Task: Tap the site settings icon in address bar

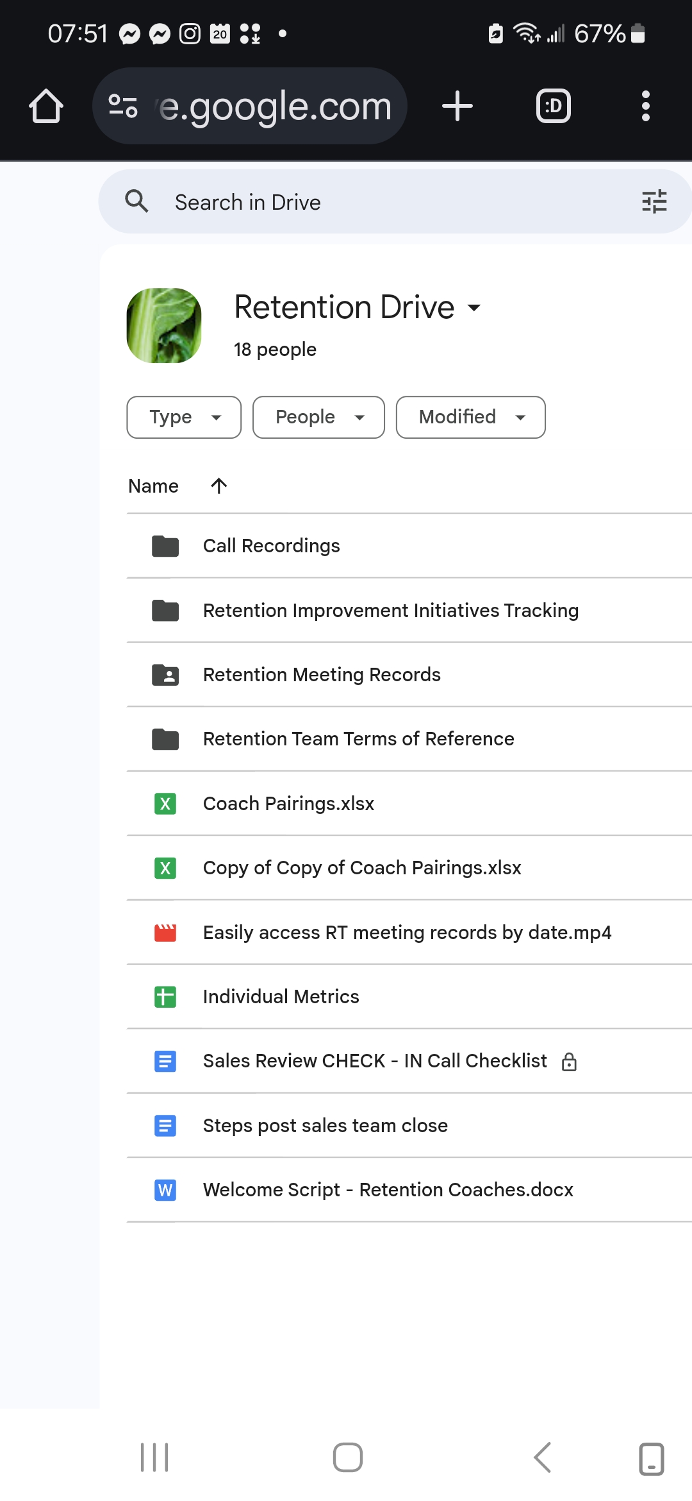Action: pos(123,106)
